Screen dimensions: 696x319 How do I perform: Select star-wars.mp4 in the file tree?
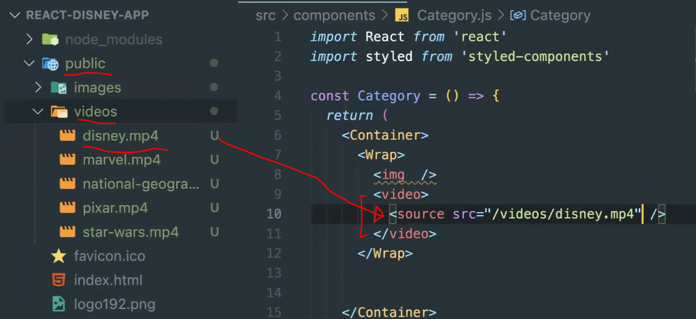coord(131,232)
